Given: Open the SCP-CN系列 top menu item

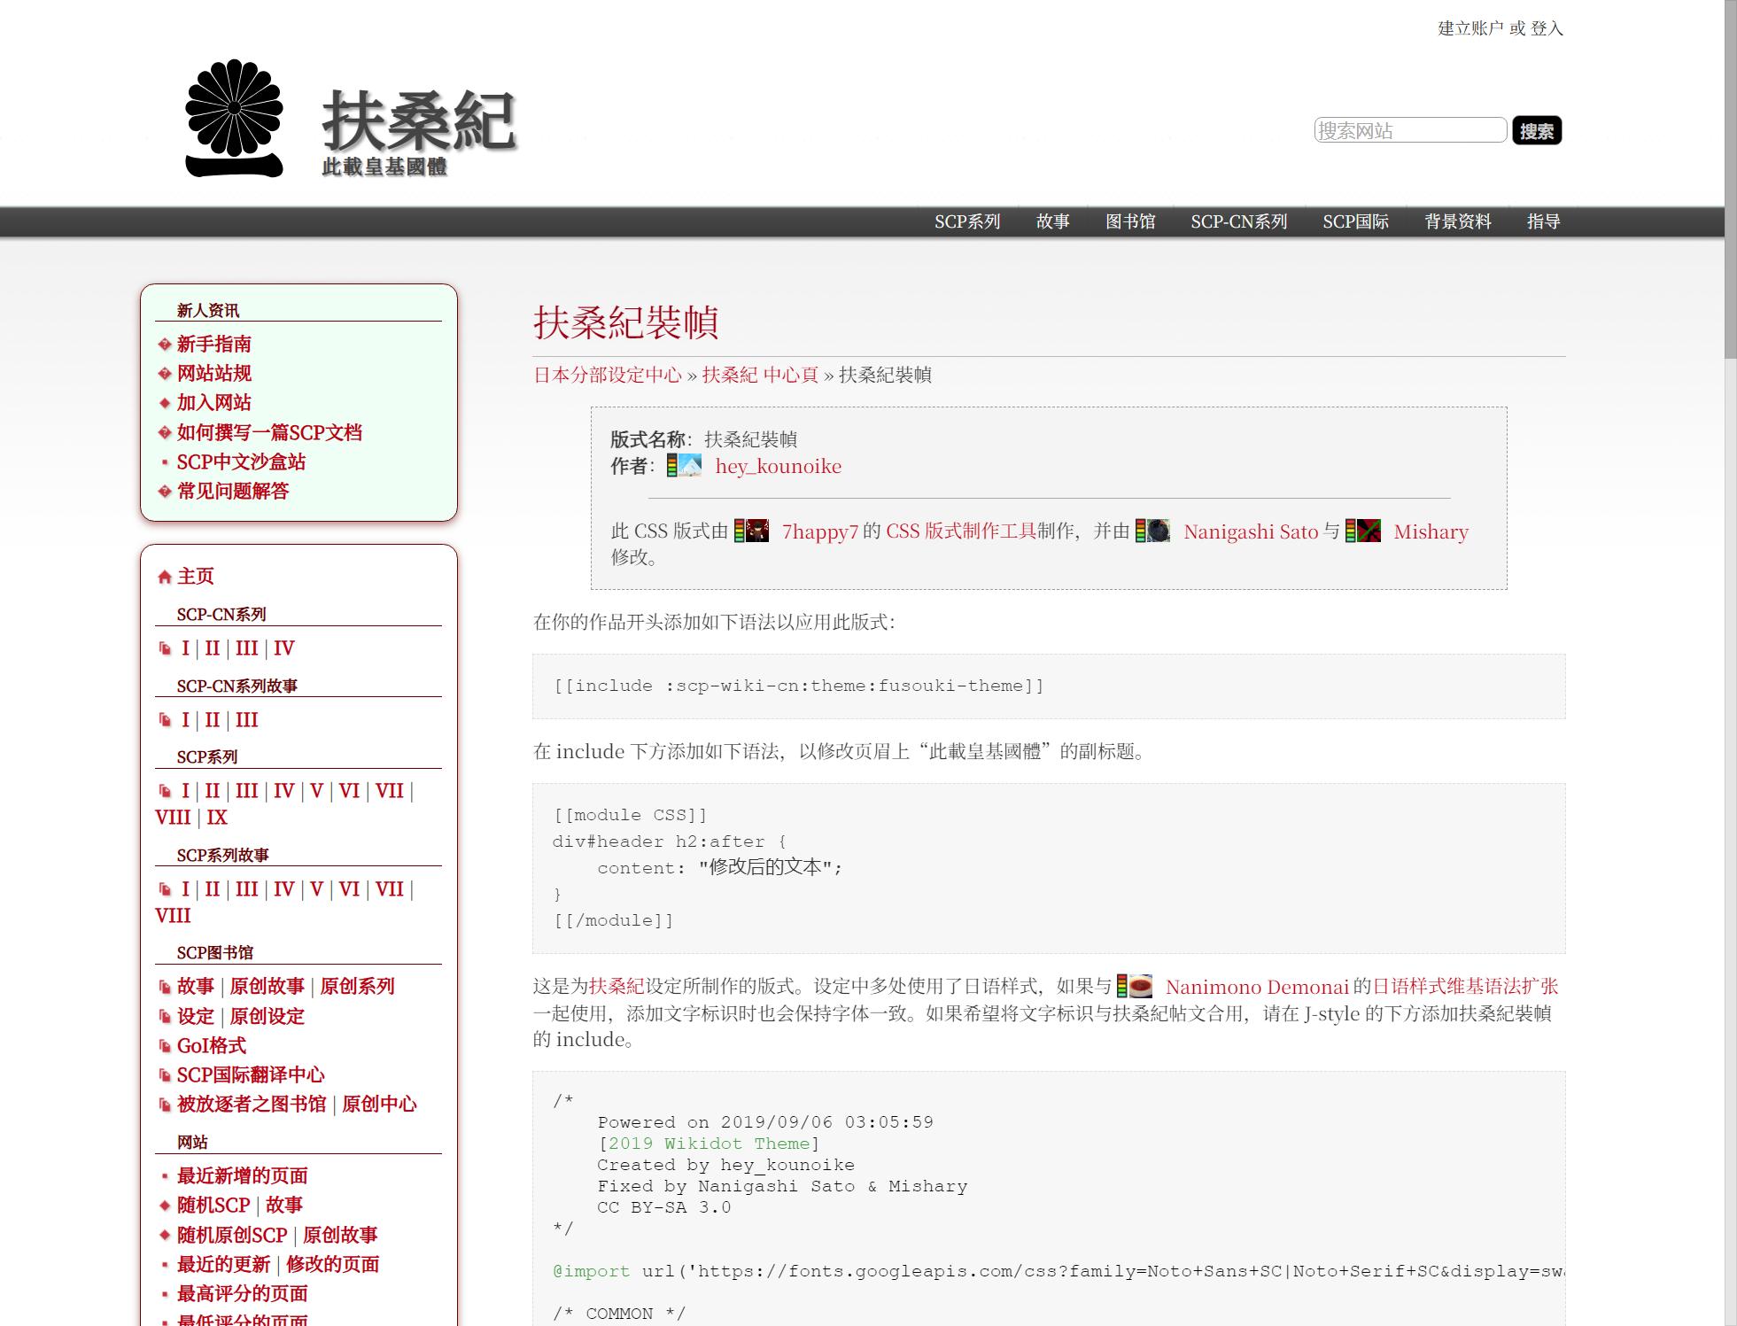Looking at the screenshot, I should pos(1238,221).
